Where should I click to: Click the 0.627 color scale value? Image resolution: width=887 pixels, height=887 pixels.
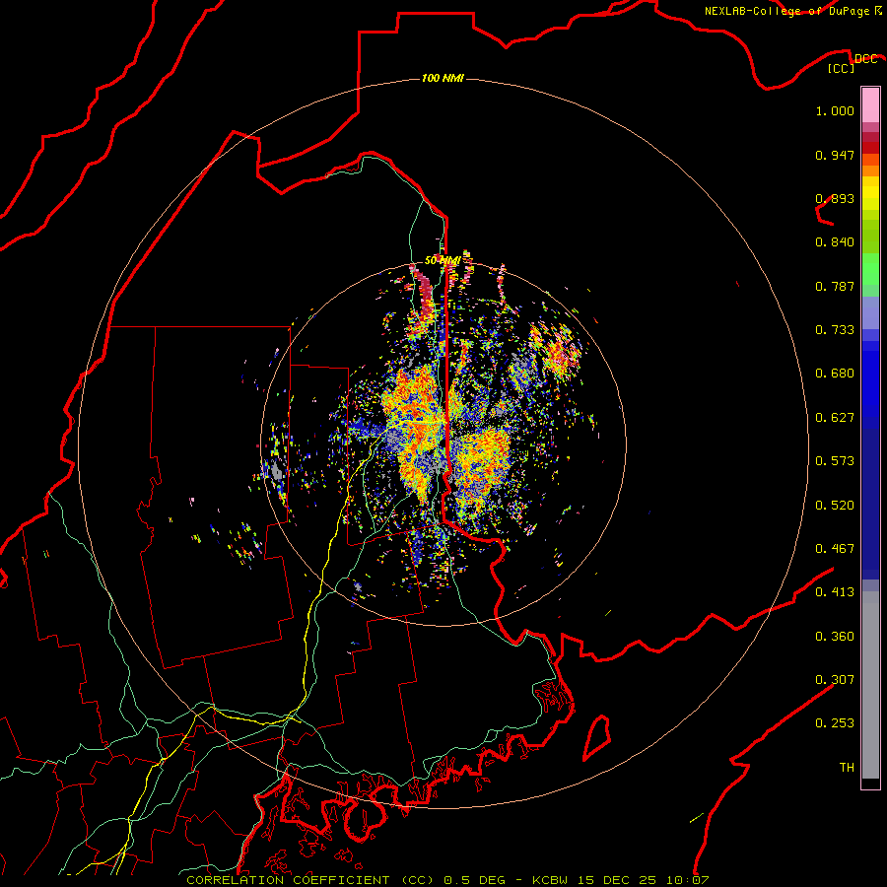click(x=835, y=418)
